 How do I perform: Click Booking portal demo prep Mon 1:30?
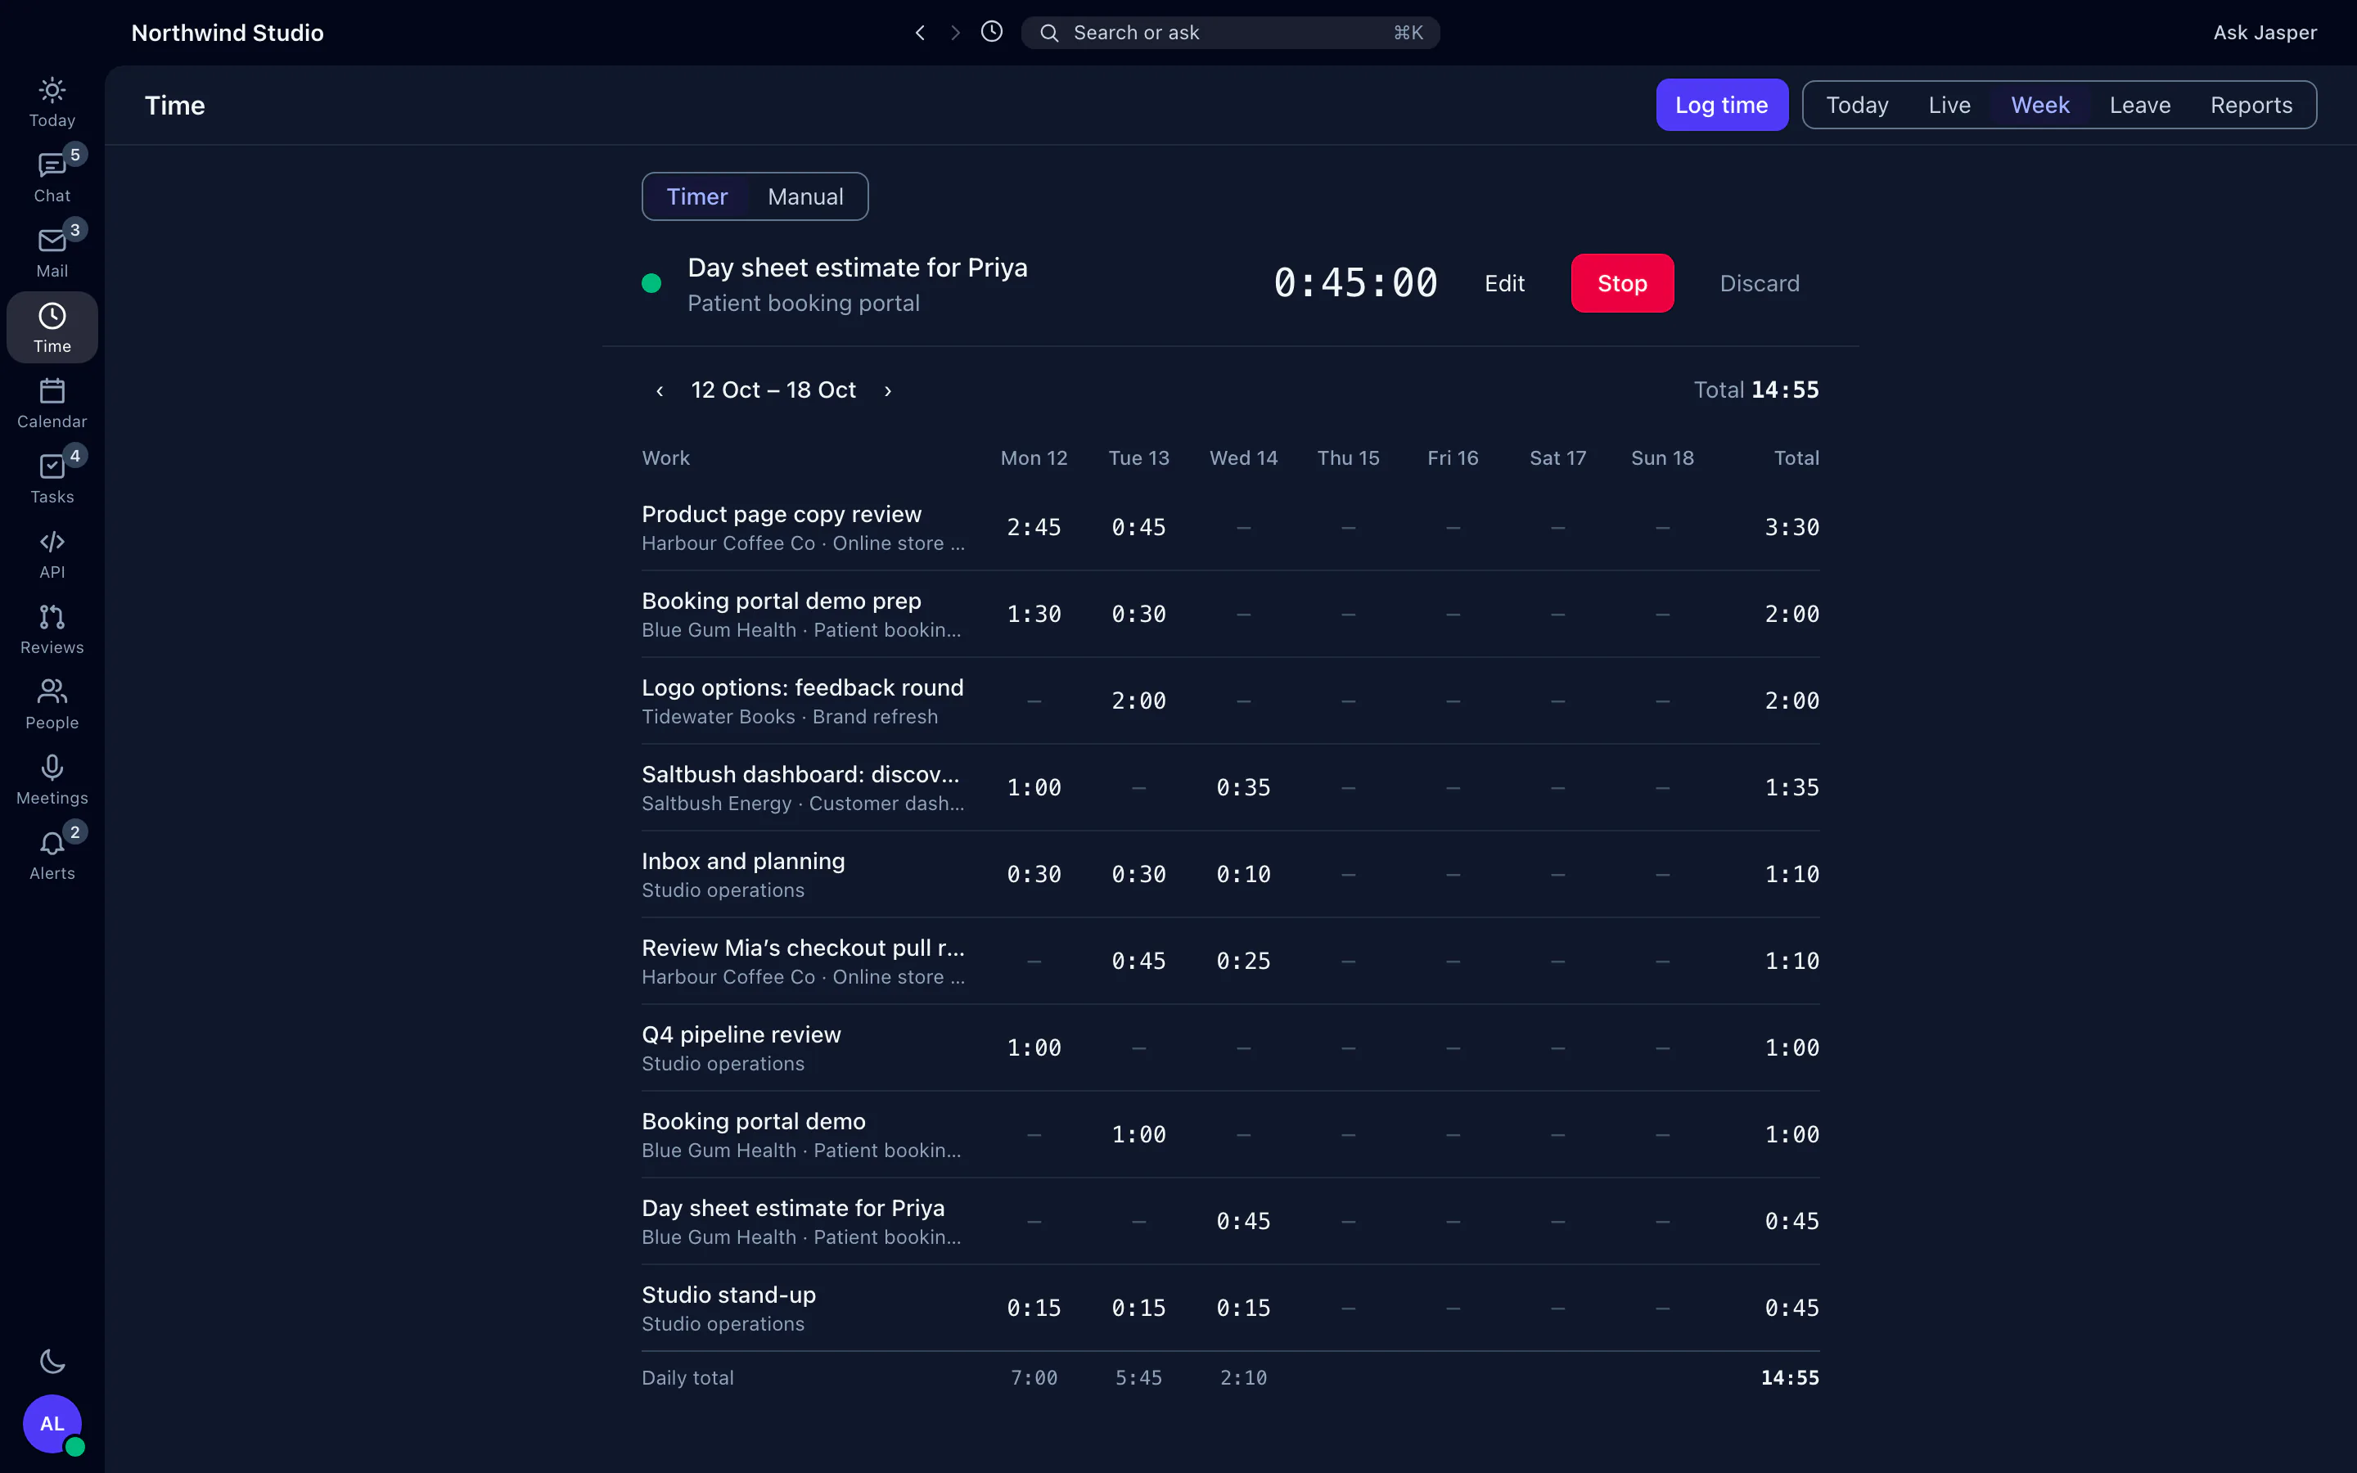tap(1034, 614)
